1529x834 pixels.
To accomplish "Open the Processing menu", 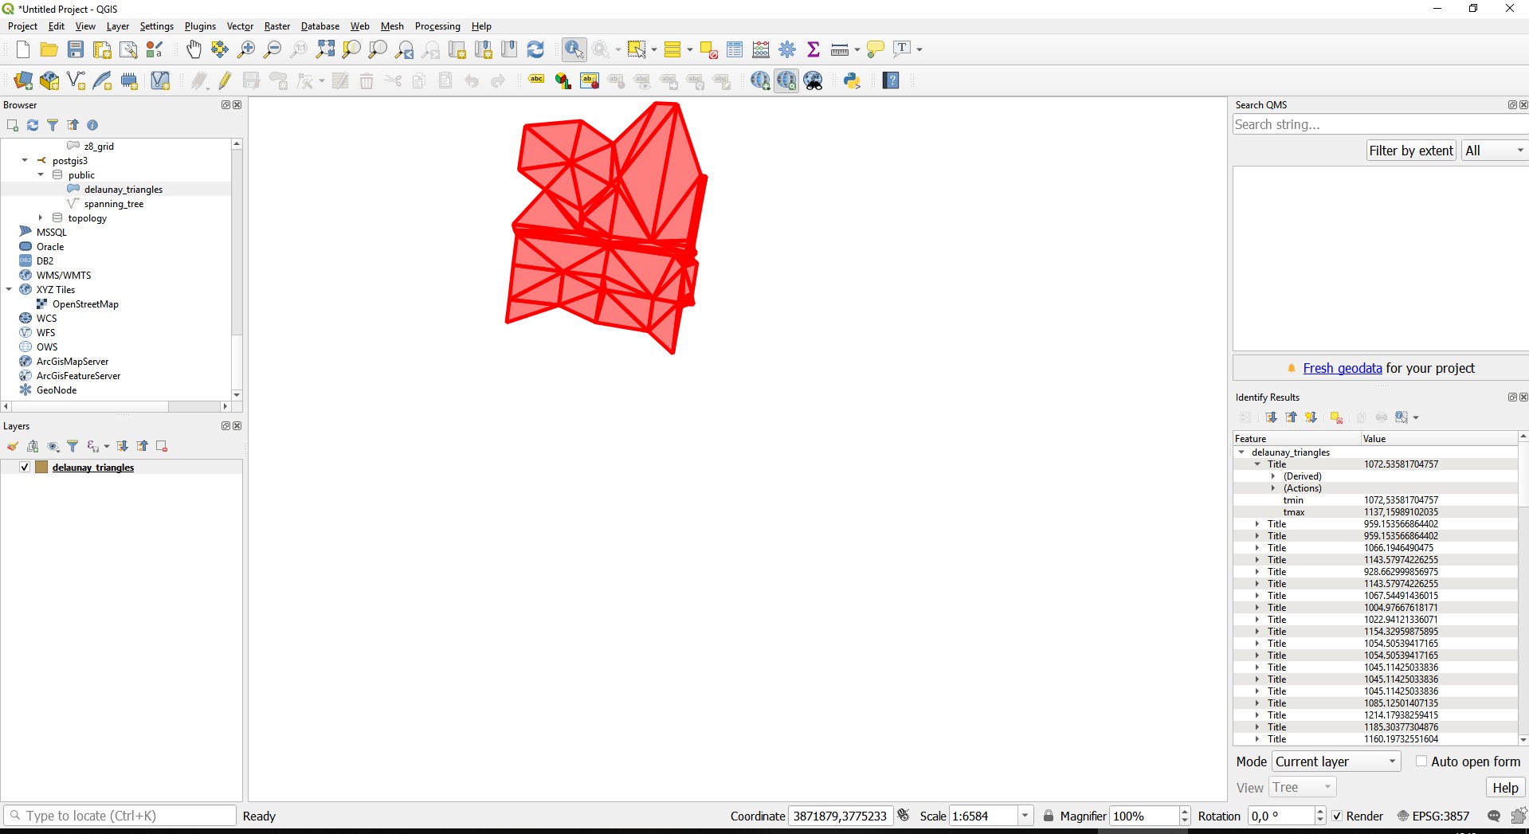I will pos(437,25).
